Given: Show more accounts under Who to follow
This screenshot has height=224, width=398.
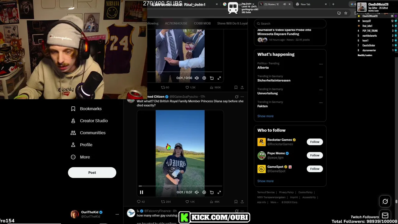Looking at the screenshot, I should coord(265,181).
